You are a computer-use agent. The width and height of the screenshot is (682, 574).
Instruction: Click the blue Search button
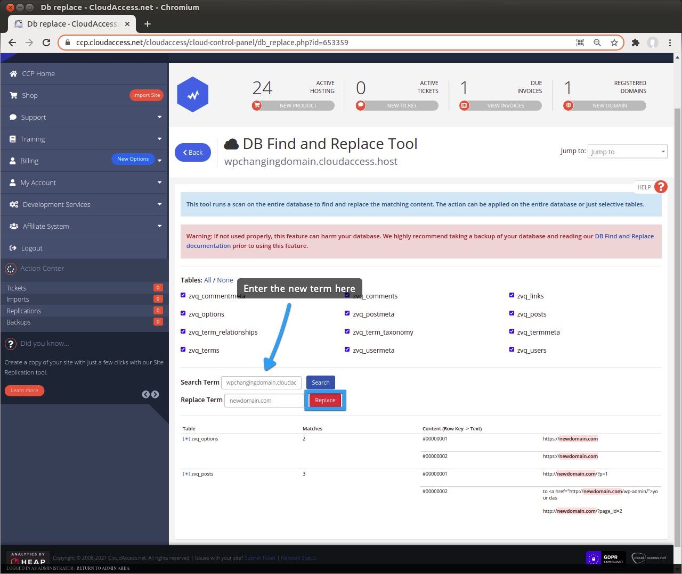(321, 382)
